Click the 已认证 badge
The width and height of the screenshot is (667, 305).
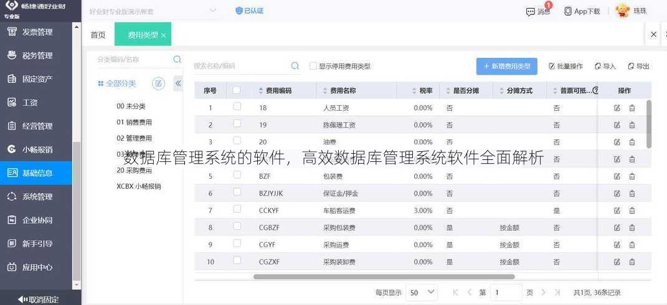tap(250, 11)
